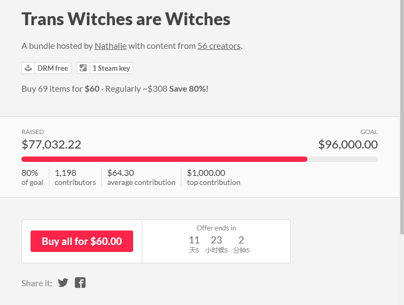Open host Nathalie's profile link
This screenshot has height=305, width=404.
coord(111,46)
